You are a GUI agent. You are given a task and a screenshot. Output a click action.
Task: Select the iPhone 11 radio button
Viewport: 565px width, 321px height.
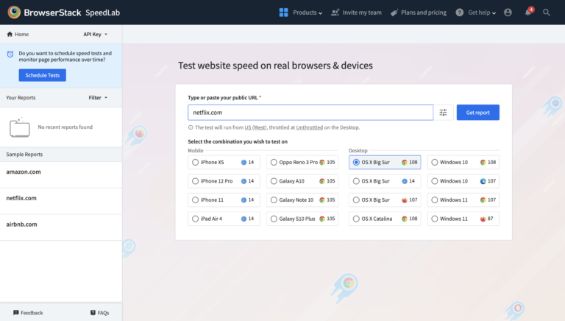click(x=195, y=200)
